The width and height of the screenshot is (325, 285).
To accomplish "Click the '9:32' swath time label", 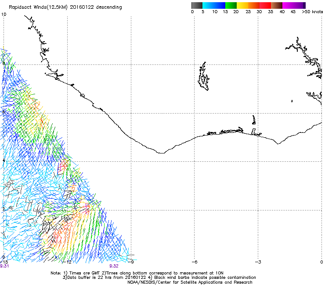I will [114, 266].
